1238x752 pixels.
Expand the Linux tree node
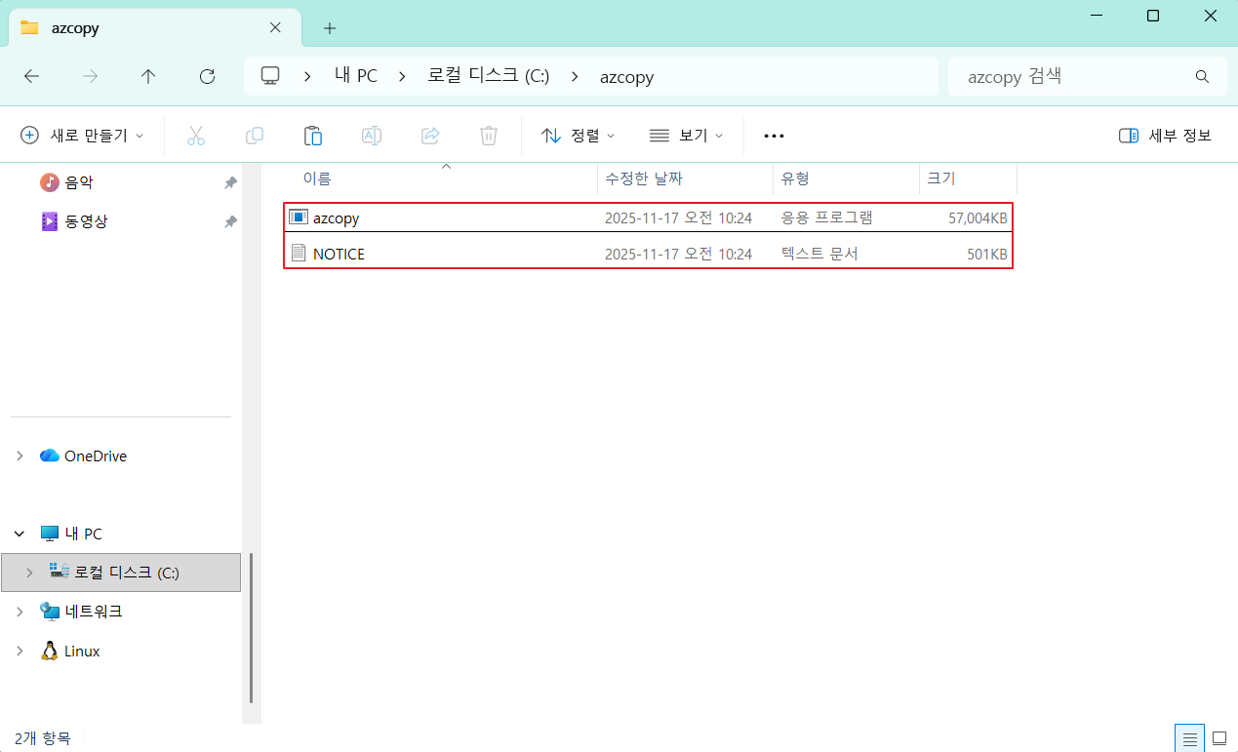tap(20, 651)
